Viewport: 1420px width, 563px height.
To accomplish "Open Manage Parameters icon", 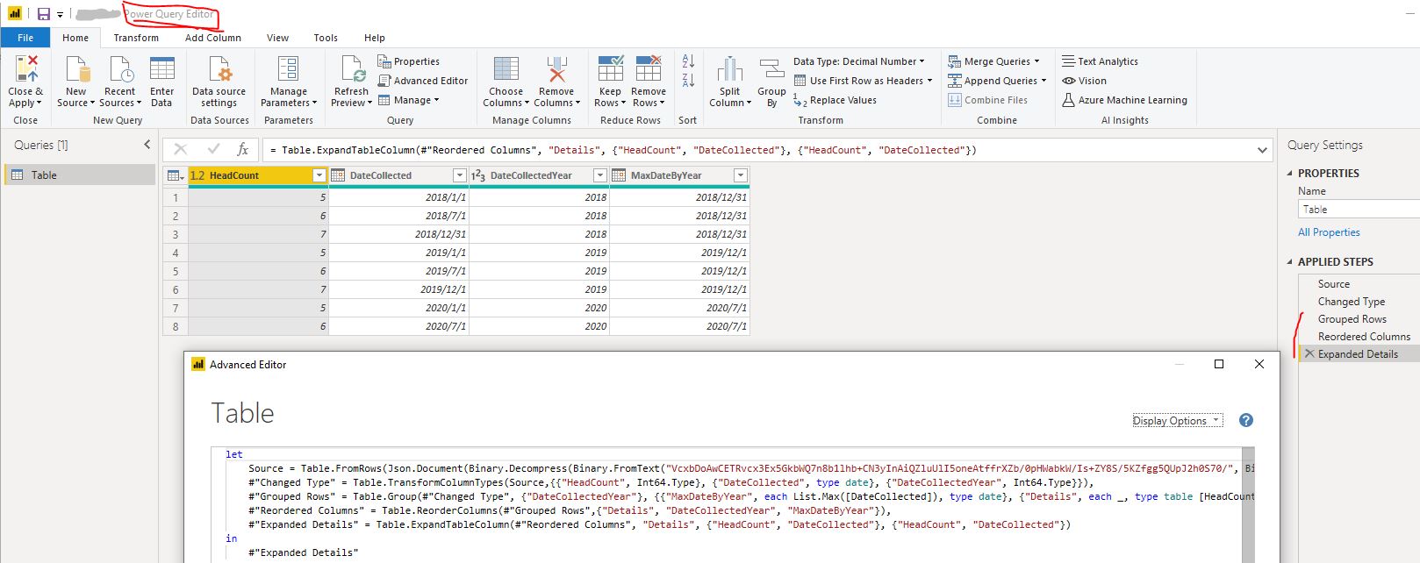I will [288, 68].
